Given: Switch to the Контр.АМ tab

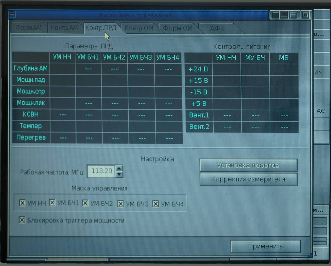Looking at the screenshot, I should [x=64, y=28].
